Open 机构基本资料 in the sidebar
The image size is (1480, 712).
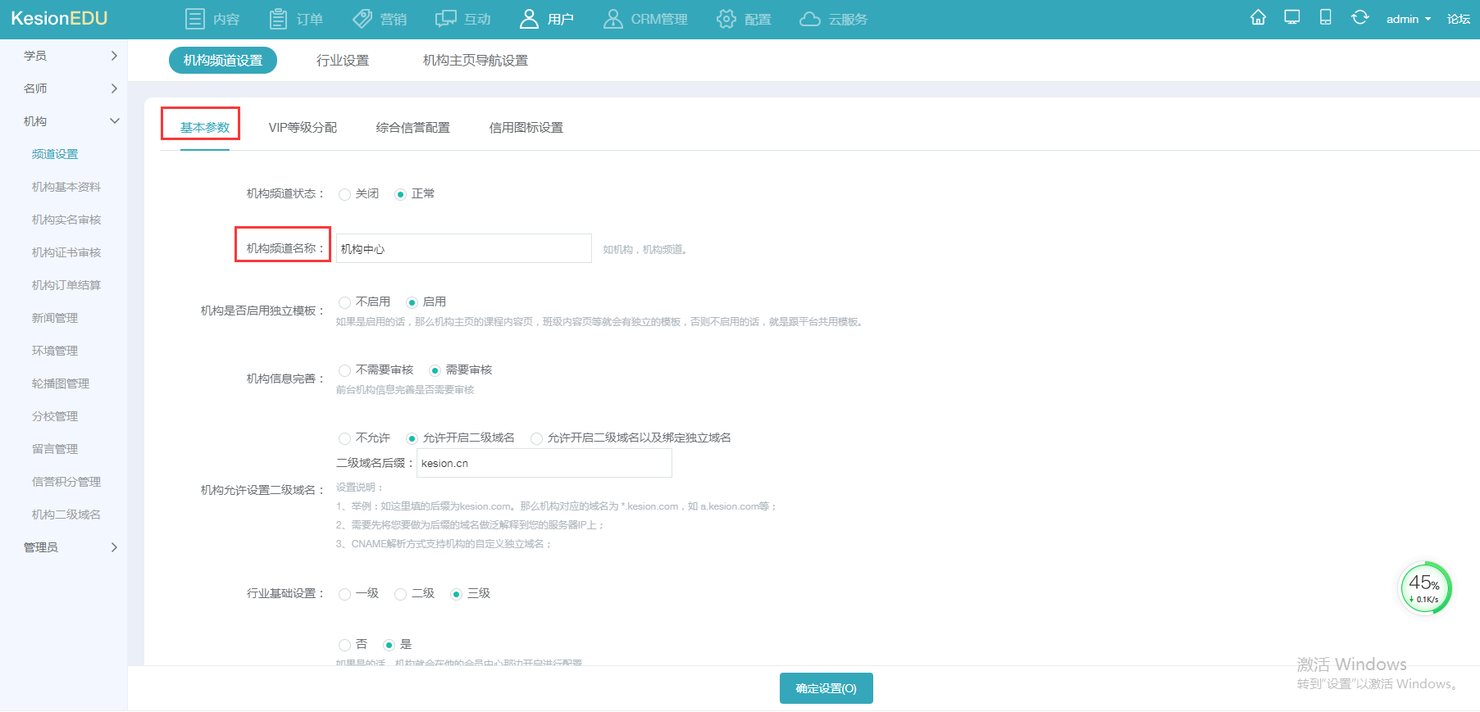click(x=66, y=187)
